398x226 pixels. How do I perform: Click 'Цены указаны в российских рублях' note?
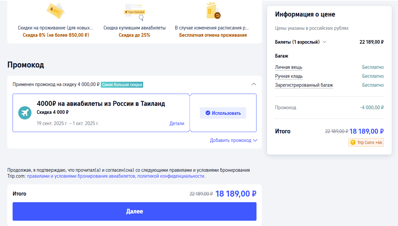pos(312,28)
